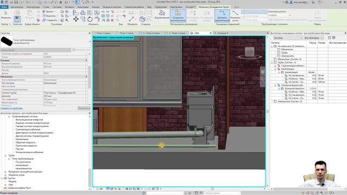Click the Save icon in the quick access toolbar

16,2
